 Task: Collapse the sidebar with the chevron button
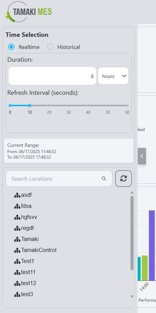142,156
